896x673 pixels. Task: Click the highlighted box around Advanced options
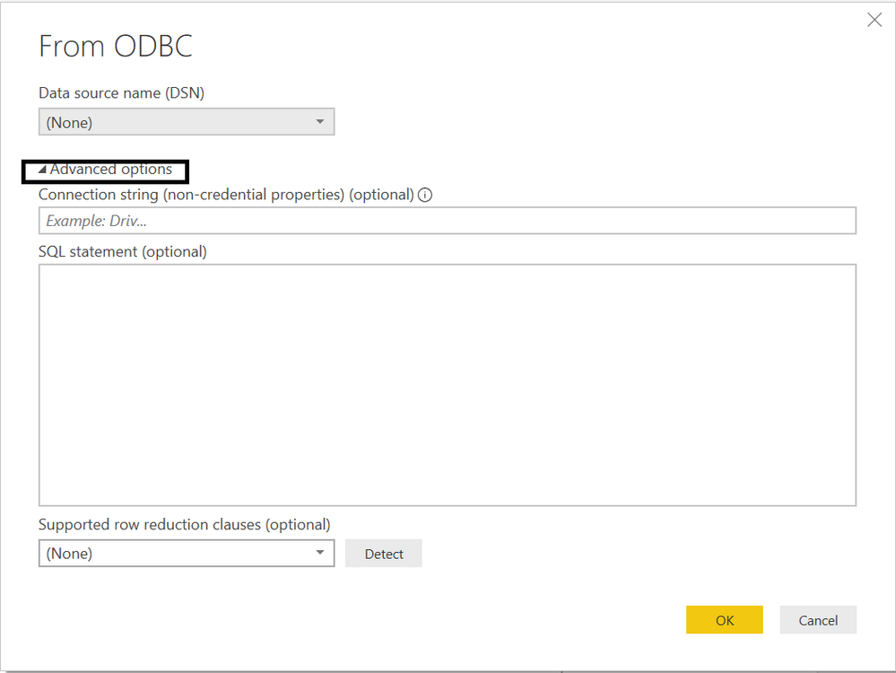coord(105,172)
